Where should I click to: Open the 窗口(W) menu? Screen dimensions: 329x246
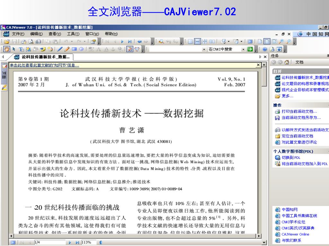coord(92,34)
